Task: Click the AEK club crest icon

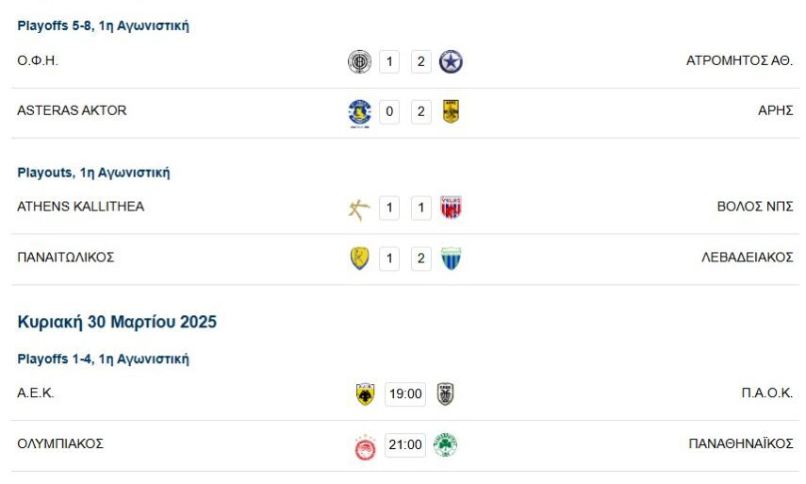Action: 365,394
